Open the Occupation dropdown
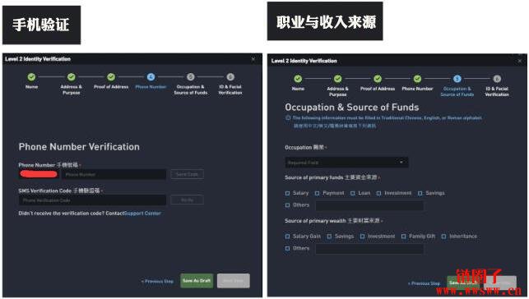Screen dimensions: 529x299 pos(346,163)
